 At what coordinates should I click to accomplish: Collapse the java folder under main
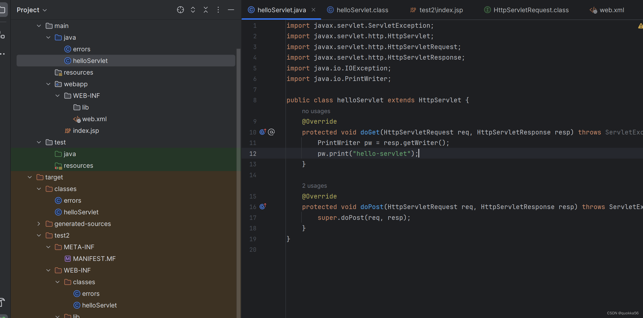pos(48,37)
